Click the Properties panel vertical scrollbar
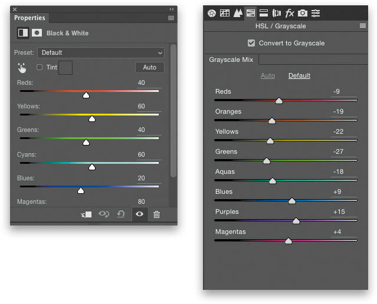Screen dimensions: 377x304 pyautogui.click(x=173, y=111)
